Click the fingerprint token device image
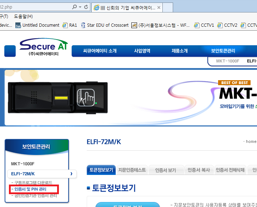The height and width of the screenshot is (207, 257). pyautogui.click(x=58, y=98)
